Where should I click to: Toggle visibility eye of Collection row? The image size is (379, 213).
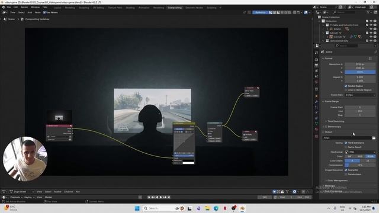[371, 21]
